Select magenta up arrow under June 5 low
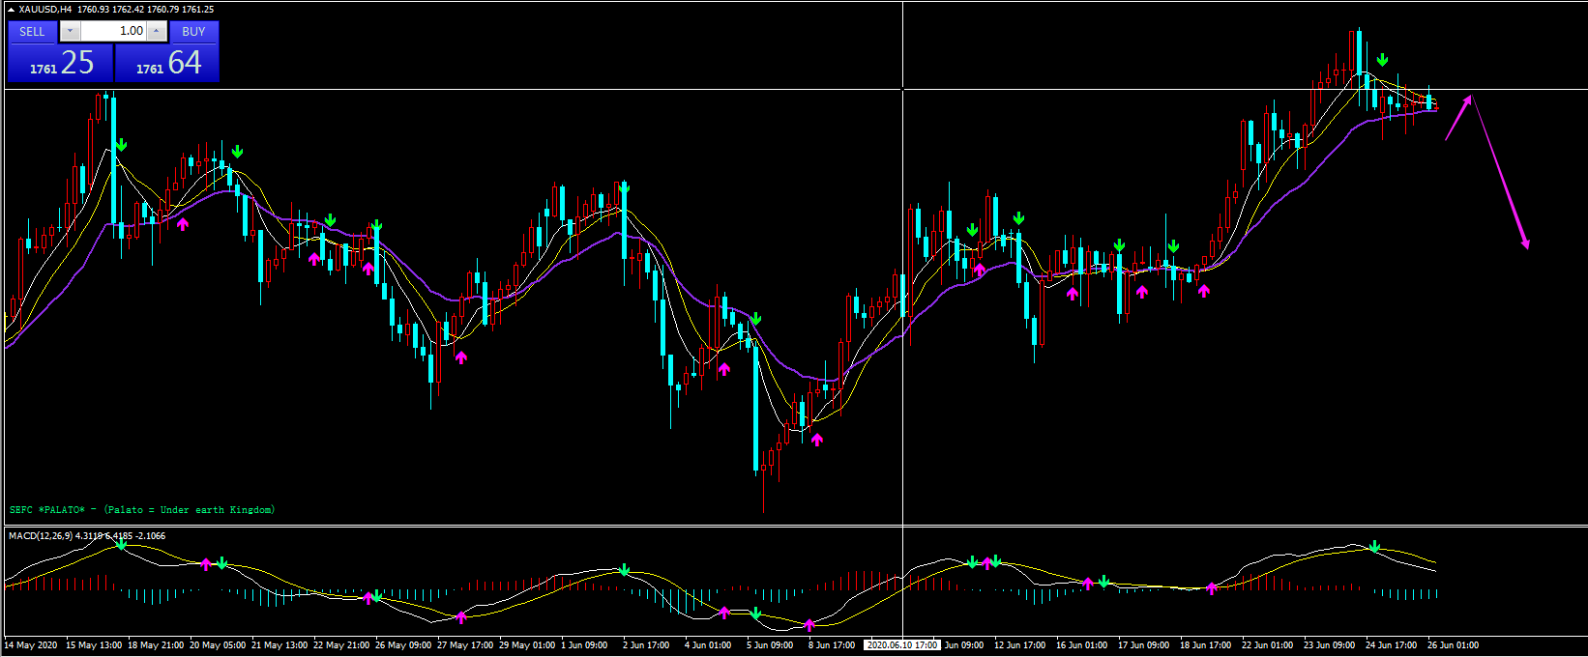 (817, 440)
